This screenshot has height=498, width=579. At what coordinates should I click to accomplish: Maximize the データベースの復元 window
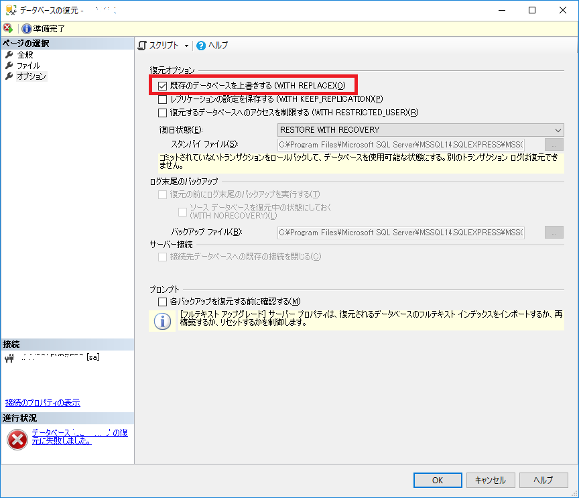[532, 10]
